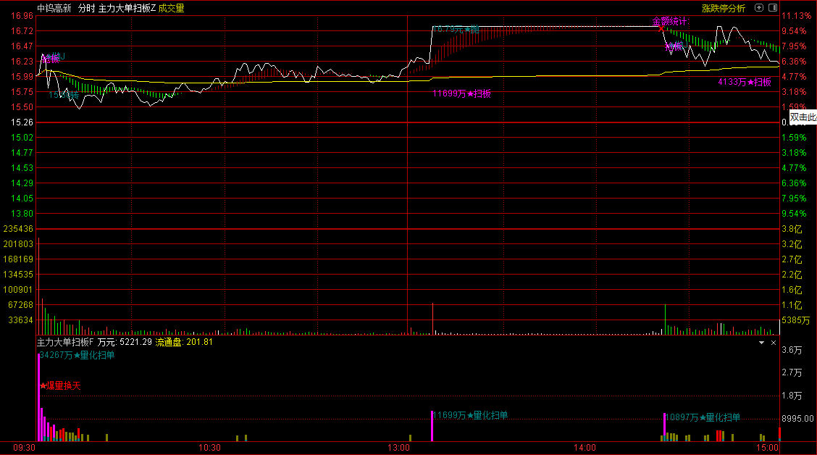Click the up-arrow icon beside 涨跌停分析

pos(759,8)
